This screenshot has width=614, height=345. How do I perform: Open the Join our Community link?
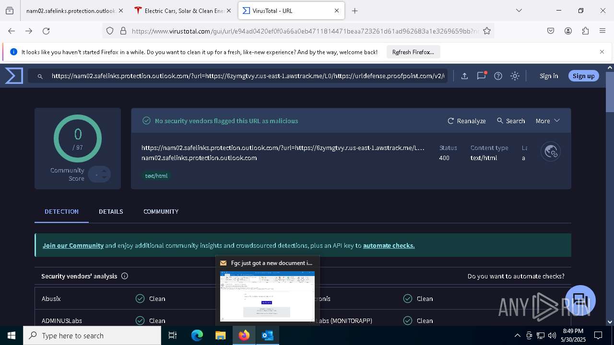coord(73,245)
